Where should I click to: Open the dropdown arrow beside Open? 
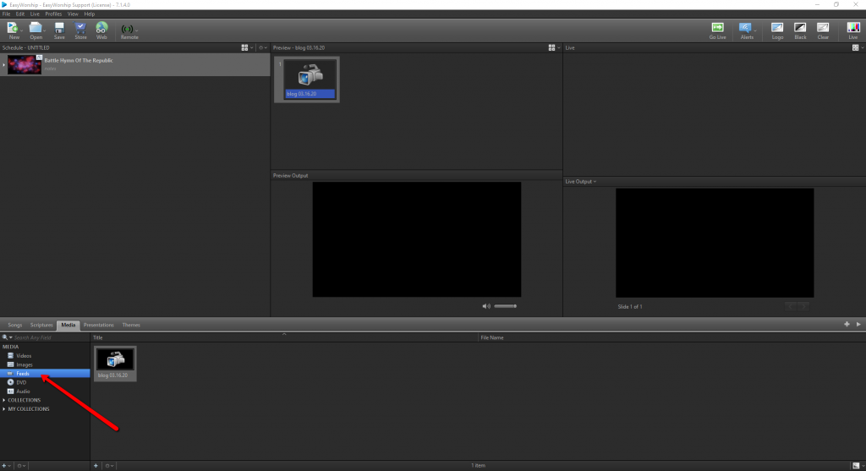(44, 31)
